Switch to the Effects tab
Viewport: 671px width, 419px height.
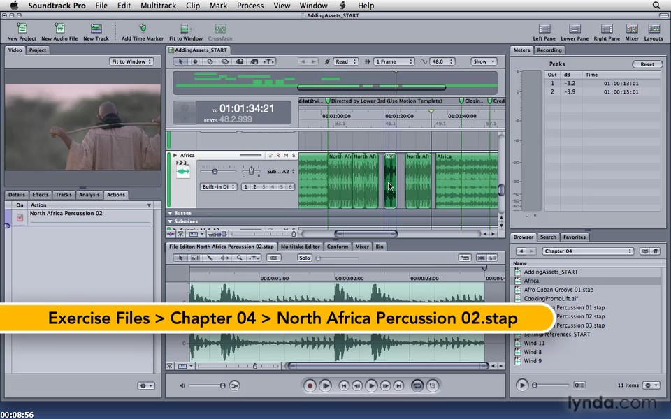[41, 195]
